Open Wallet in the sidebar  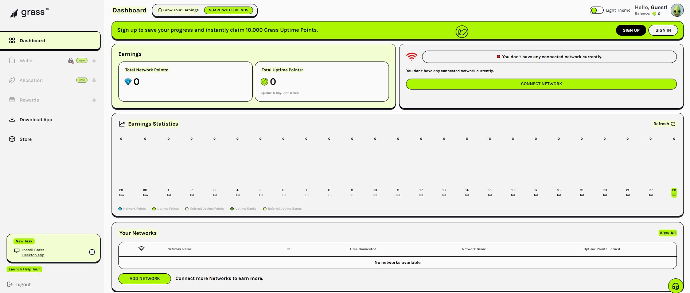point(27,61)
